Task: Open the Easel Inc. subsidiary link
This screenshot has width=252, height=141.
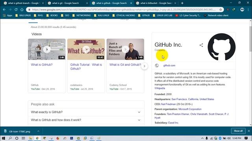Action: pyautogui.click(x=173, y=123)
